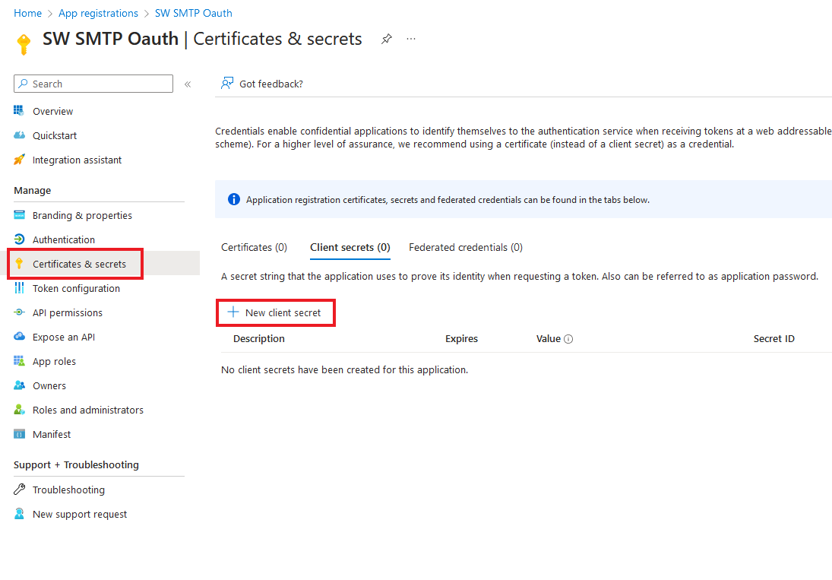Open Overview using its grid icon
Screen dimensions: 832x580
coord(18,111)
